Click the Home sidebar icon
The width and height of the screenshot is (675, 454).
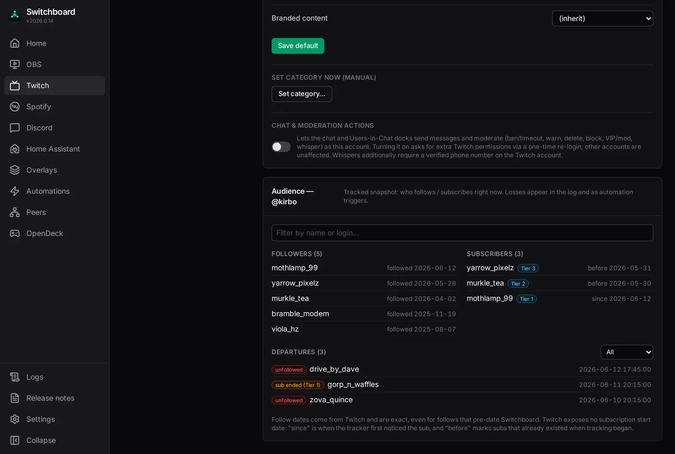[x=15, y=43]
